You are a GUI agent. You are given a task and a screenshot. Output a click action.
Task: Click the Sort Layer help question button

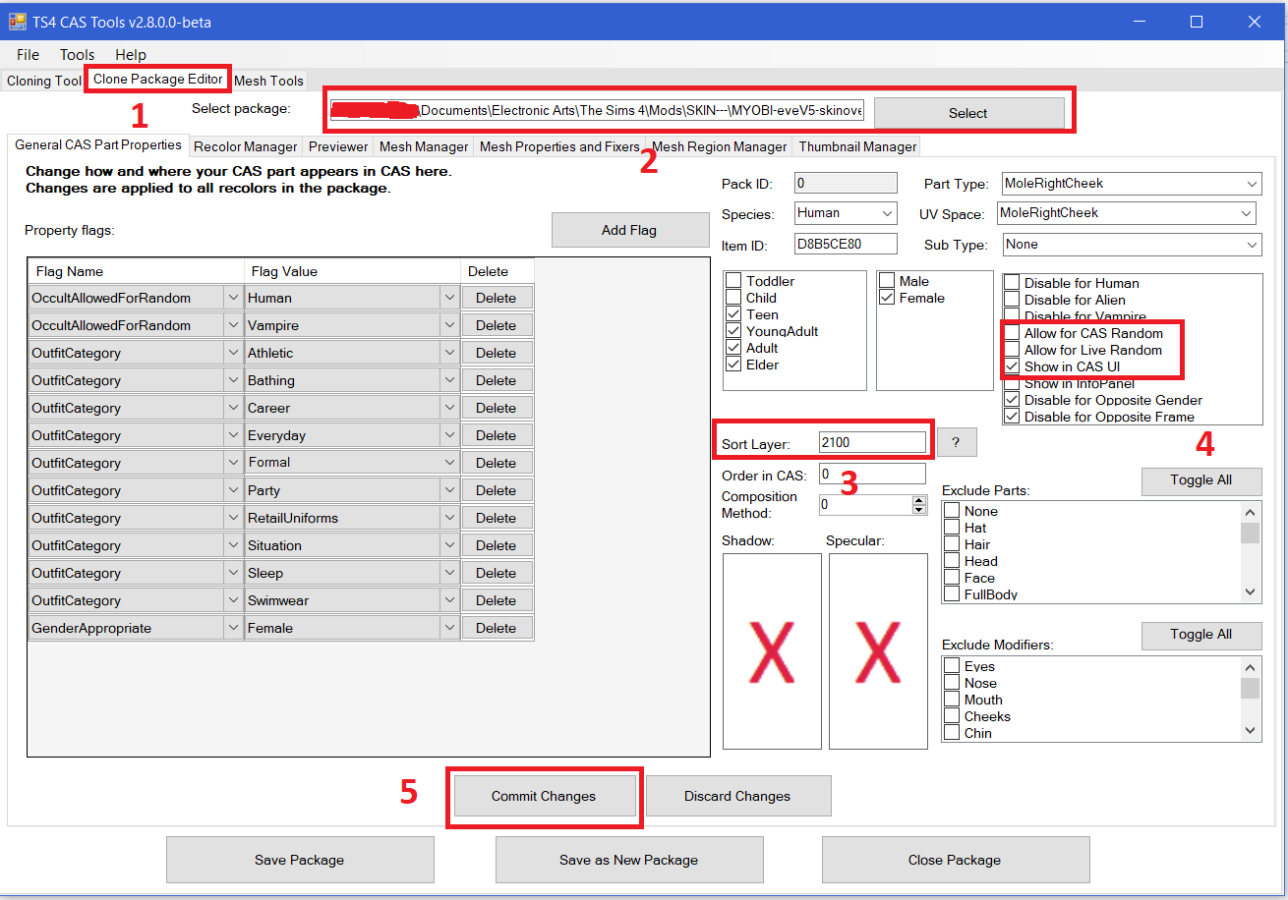point(957,443)
